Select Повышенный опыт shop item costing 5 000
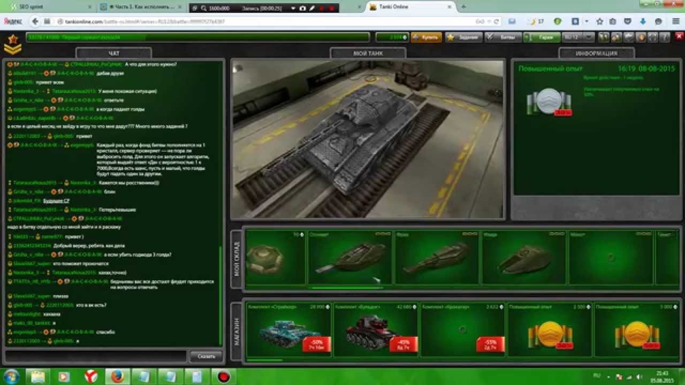This screenshot has height=385, width=685. (x=636, y=331)
